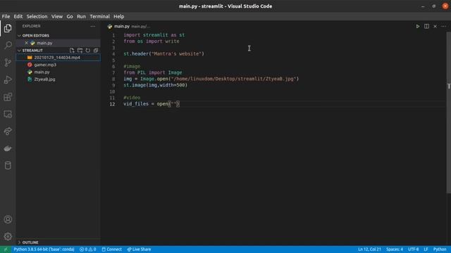Open the Run menu
Viewport: 451px width, 253px height.
[81, 16]
